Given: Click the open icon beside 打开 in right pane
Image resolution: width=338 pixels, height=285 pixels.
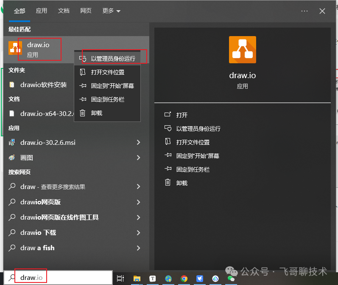Looking at the screenshot, I should tap(168, 114).
